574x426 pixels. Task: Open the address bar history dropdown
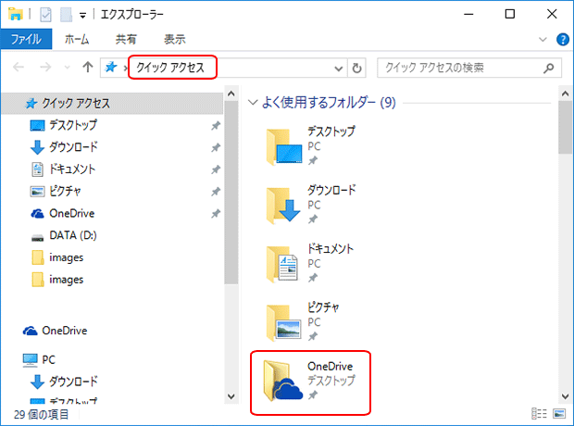tap(339, 69)
